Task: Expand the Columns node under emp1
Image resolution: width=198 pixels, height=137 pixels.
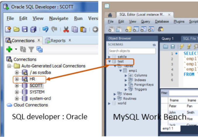Action: [x=126, y=75]
